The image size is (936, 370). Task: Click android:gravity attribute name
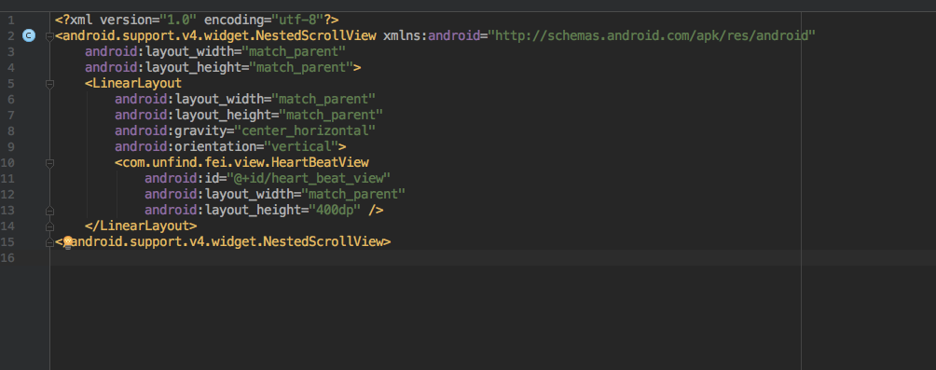(171, 130)
